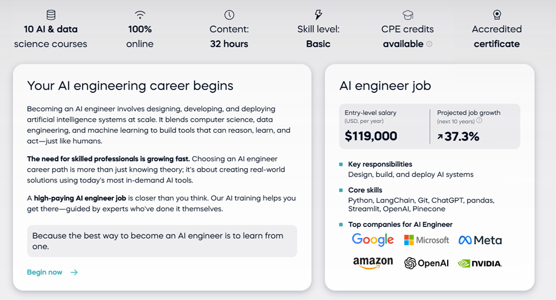Click the 37.3% projected job growth figure
Screen dimensions: 556x300
click(458, 136)
